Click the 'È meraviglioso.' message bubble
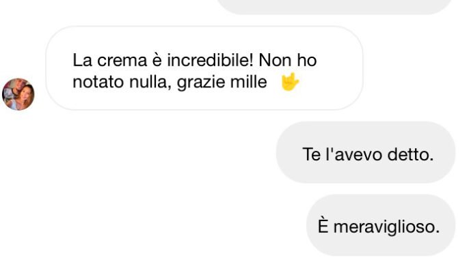Screen dimensions: 471x273 (381, 226)
